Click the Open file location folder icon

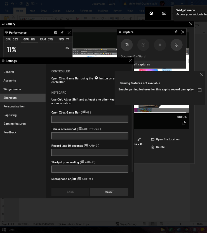point(153,139)
